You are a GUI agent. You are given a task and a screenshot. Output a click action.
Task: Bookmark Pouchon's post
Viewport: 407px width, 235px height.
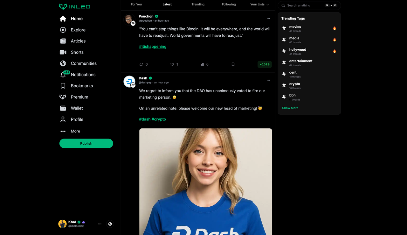pyautogui.click(x=233, y=64)
